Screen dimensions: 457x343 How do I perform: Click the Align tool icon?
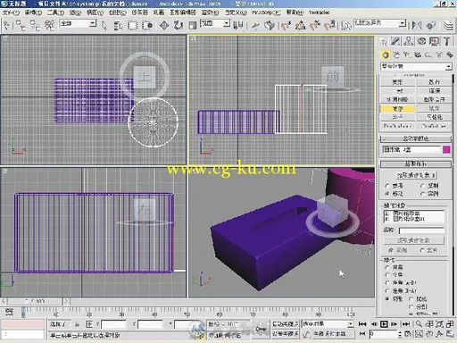coord(431,26)
